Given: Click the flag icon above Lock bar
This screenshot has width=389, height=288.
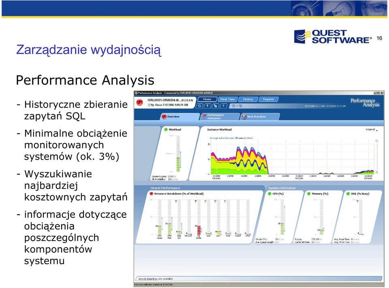Looking at the screenshot, I should 205,201.
